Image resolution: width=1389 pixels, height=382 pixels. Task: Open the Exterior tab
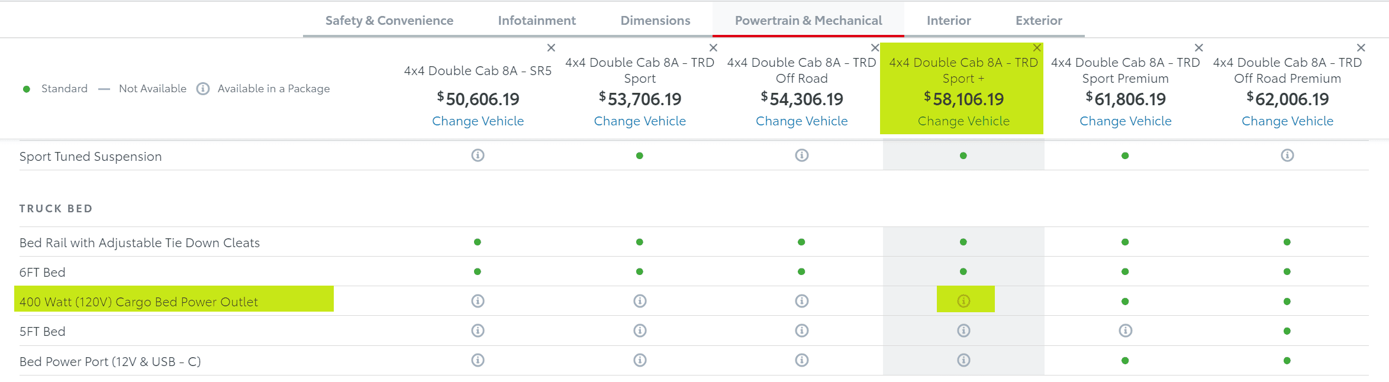[x=1039, y=21]
